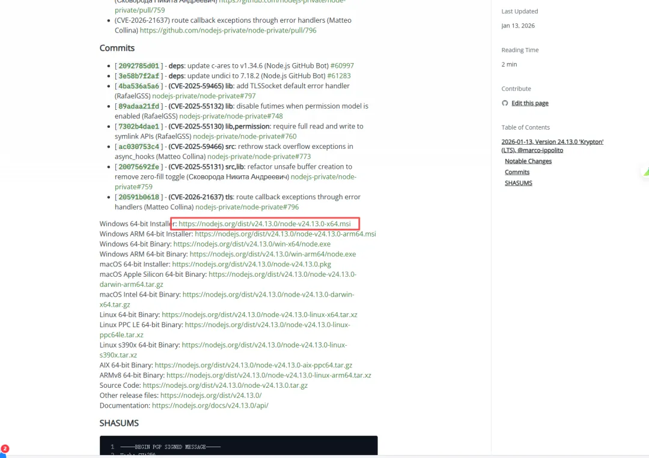Screen dimensions: 649x458
Task: Open the pull request #60997 link
Action: pos(342,65)
